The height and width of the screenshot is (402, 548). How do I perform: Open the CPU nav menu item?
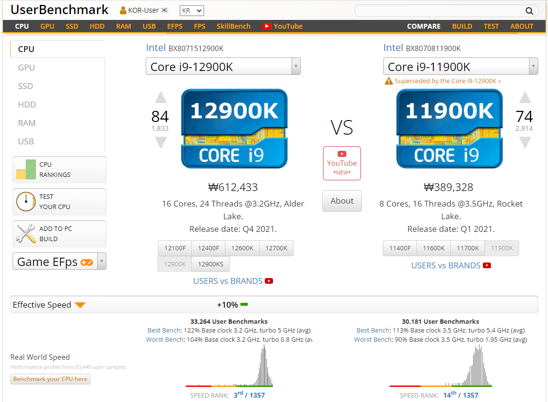pyautogui.click(x=22, y=26)
